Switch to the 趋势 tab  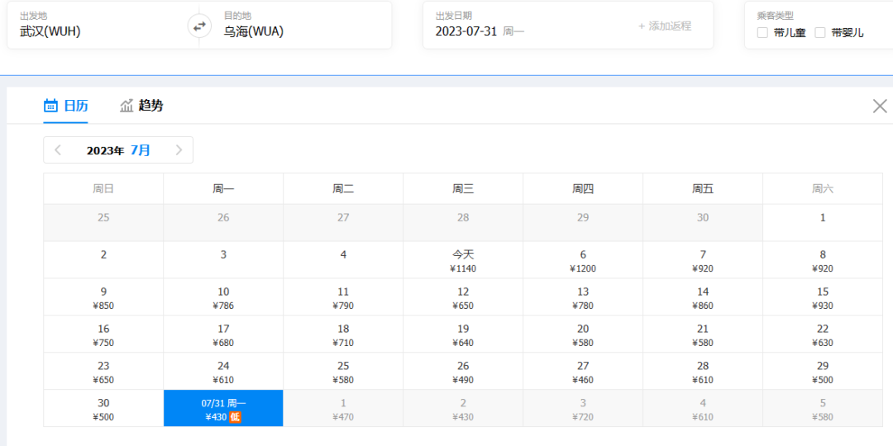141,106
